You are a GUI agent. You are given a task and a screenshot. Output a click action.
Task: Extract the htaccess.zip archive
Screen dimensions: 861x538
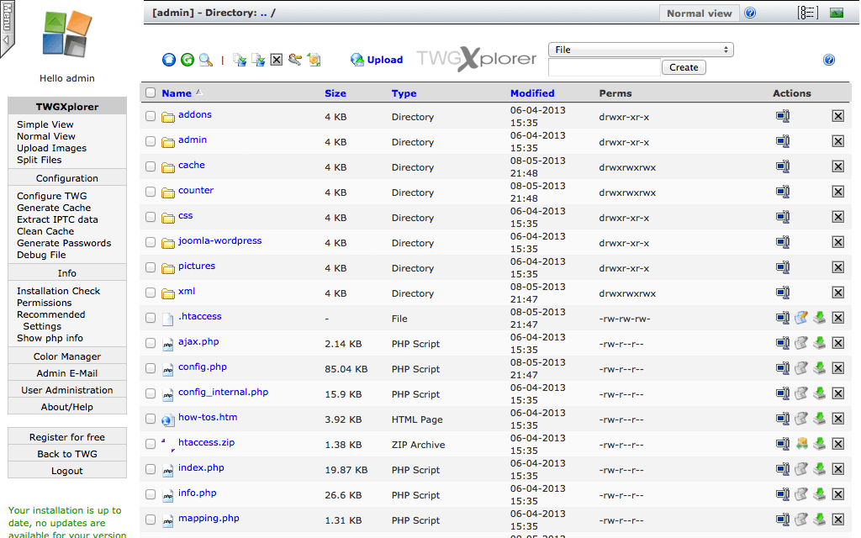[x=800, y=444]
